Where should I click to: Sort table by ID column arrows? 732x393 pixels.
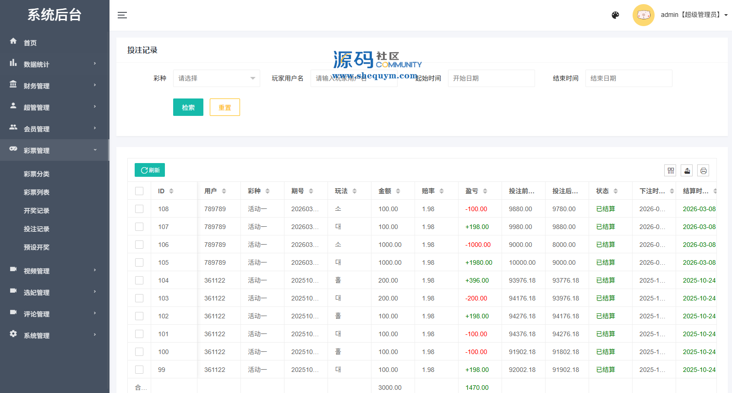171,191
